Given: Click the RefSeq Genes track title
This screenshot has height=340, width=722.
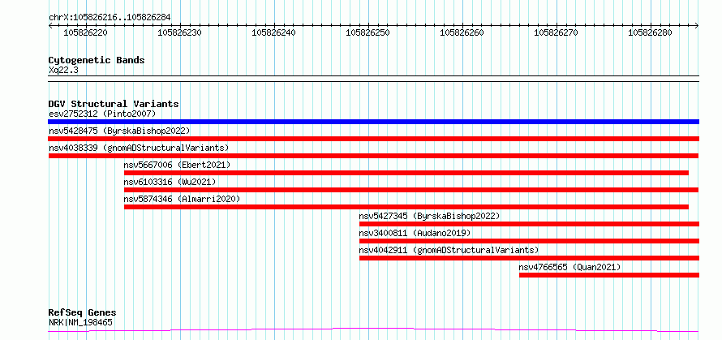Looking at the screenshot, I should tap(82, 313).
